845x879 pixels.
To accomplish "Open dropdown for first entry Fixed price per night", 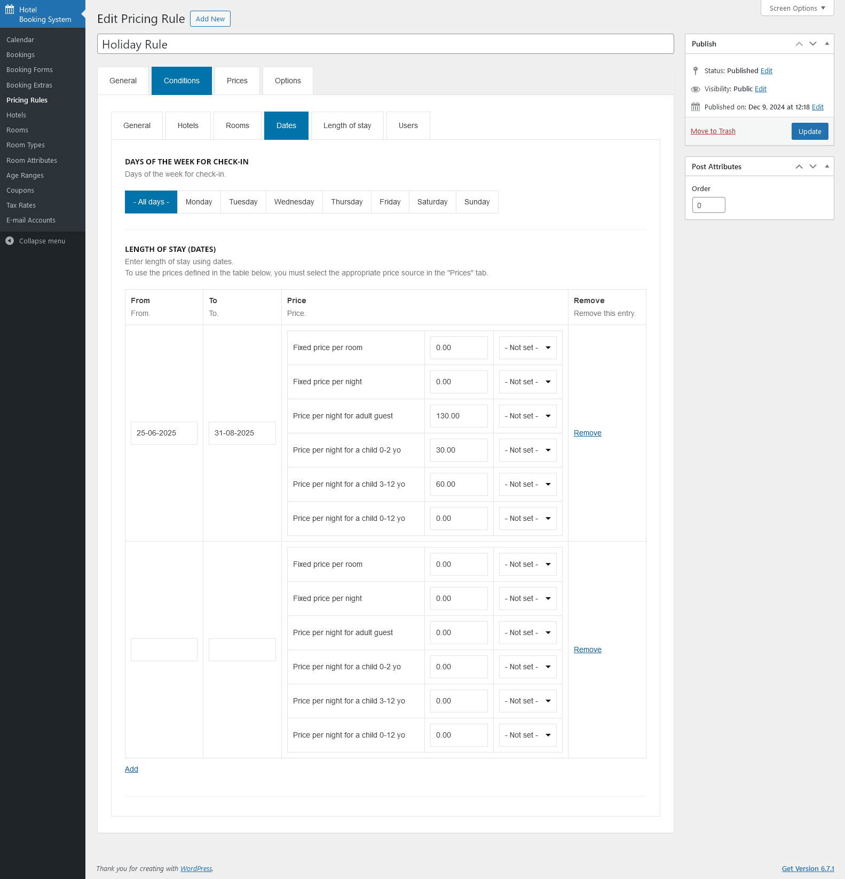I will [527, 382].
